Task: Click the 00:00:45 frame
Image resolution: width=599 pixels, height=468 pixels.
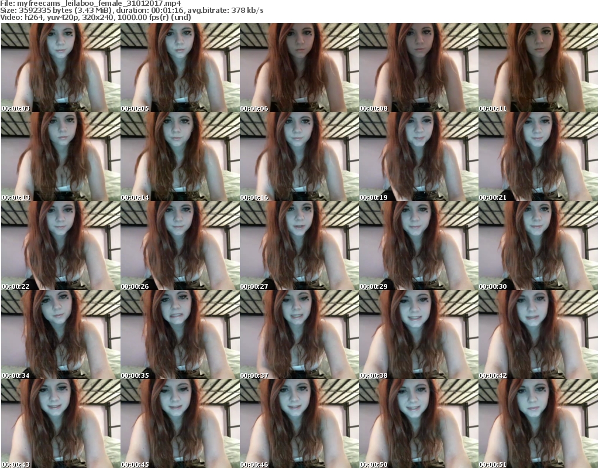Action: pos(180,423)
